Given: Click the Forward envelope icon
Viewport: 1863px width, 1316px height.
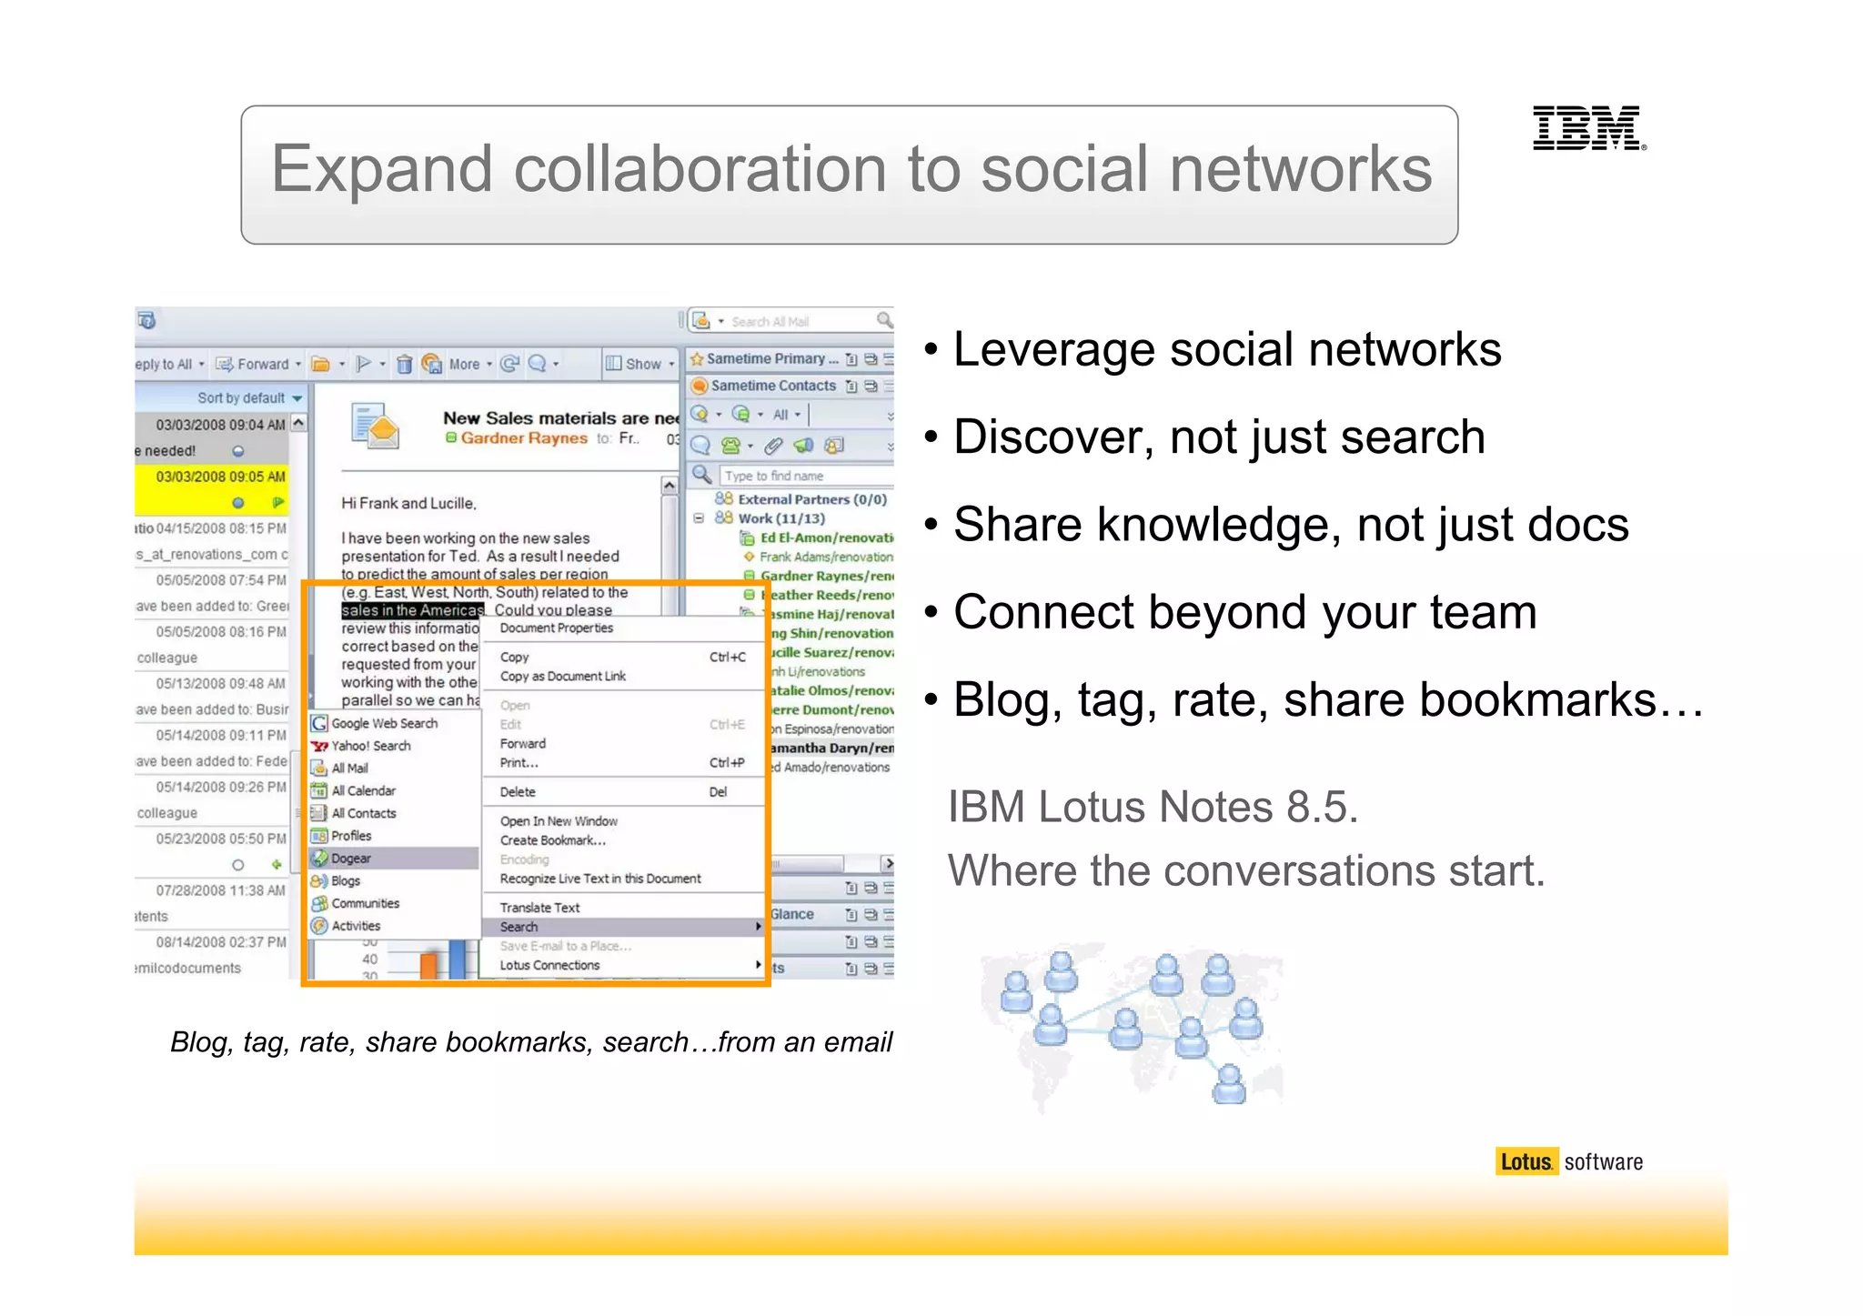Looking at the screenshot, I should 225,365.
